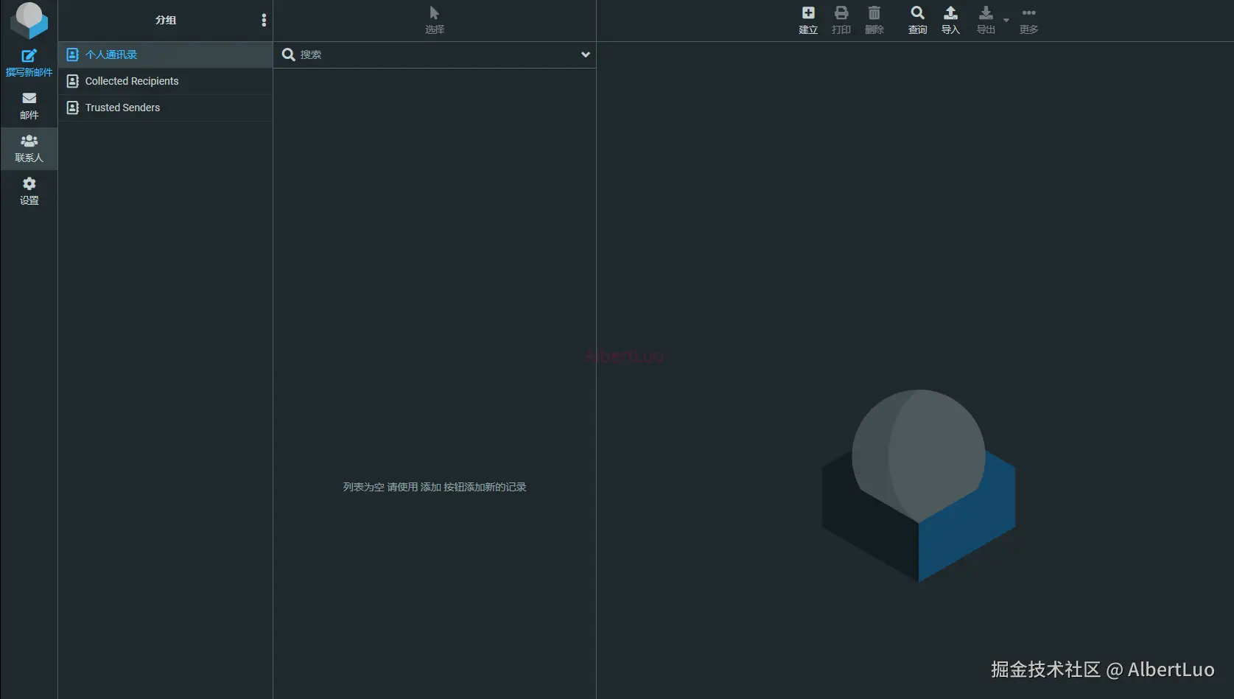Screen dimensions: 1234x699
Task: Click the Trusted Senders book icon
Action: [72, 108]
